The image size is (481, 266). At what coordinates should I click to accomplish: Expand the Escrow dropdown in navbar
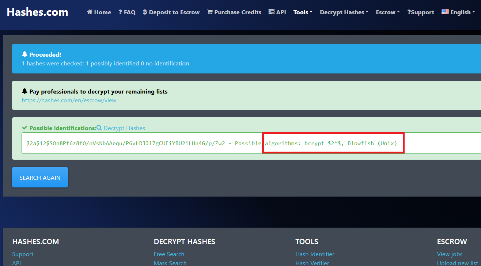pos(387,12)
